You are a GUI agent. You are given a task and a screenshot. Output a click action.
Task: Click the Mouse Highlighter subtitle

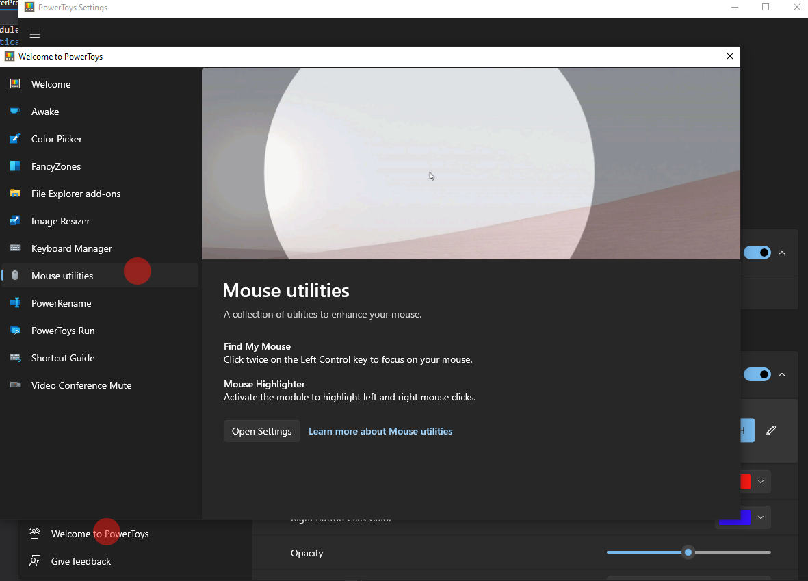[x=264, y=384]
